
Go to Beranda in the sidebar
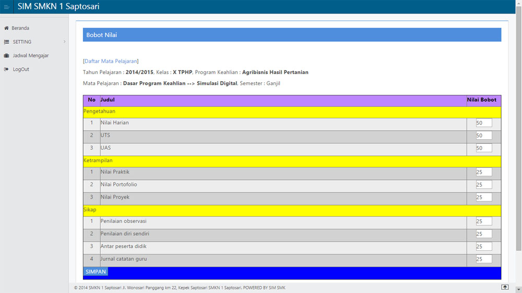[x=20, y=28]
